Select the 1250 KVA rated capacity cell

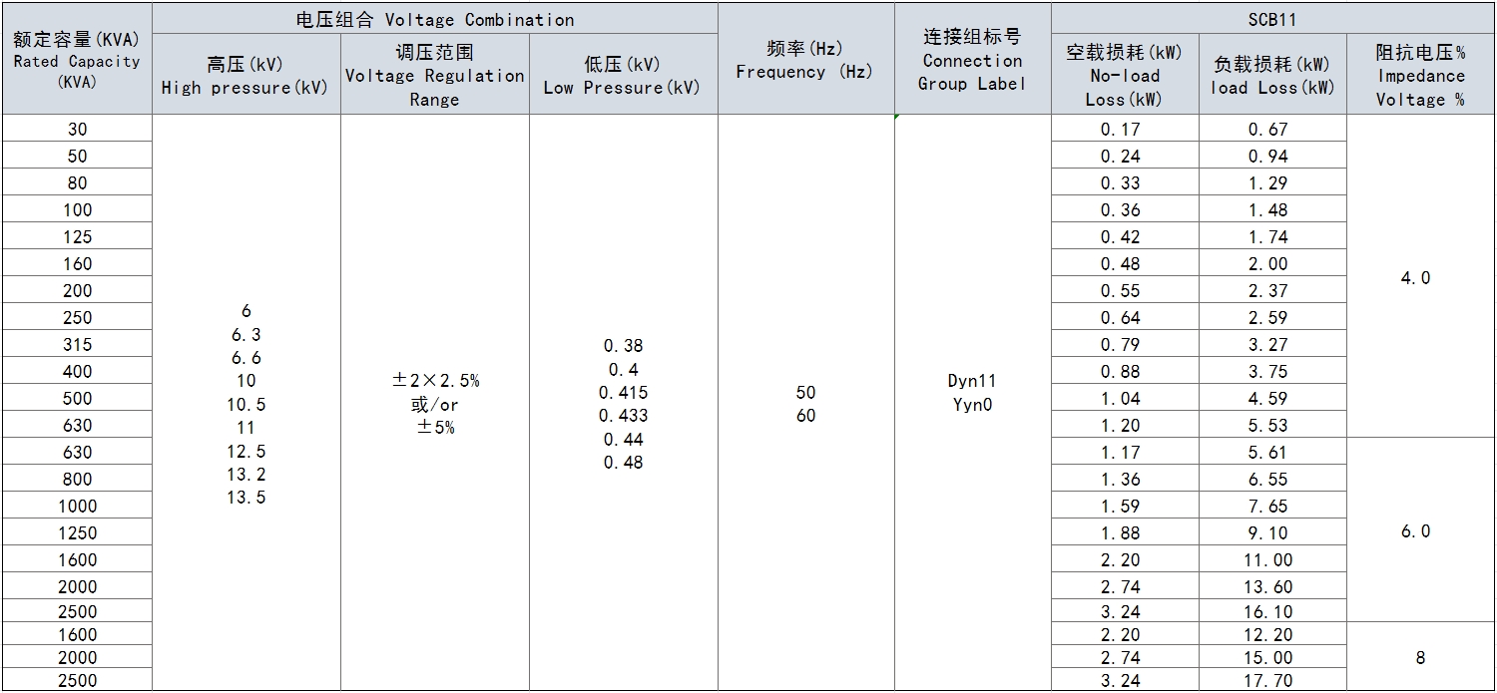[x=77, y=532]
